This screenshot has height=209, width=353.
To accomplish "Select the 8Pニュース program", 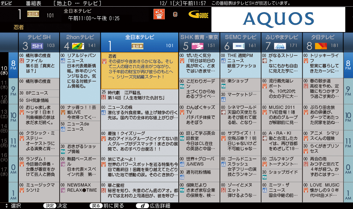I will coord(39,93).
